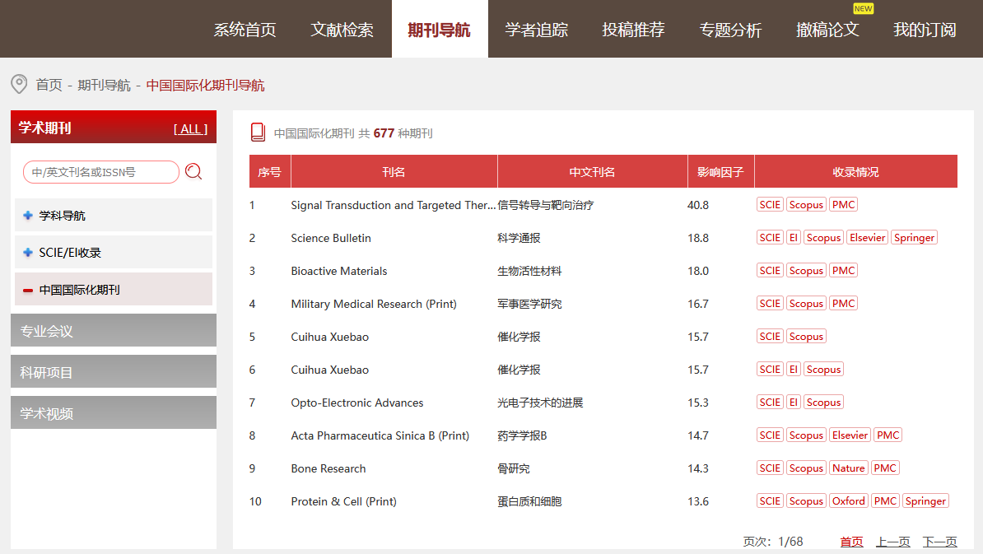The height and width of the screenshot is (554, 983).
Task: Click the 首页 breadcrumb link
Action: point(49,86)
